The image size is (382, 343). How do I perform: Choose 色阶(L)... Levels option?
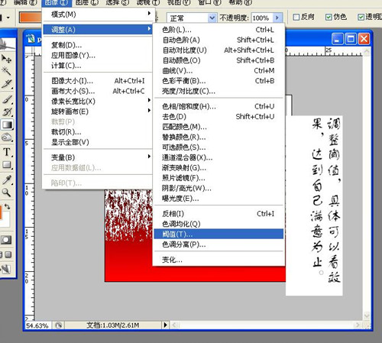tap(219, 30)
